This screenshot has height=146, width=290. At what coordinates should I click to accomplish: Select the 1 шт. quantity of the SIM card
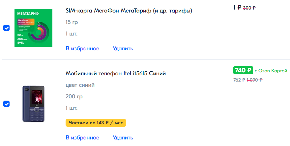pos(72,34)
